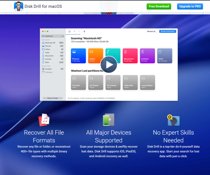The width and height of the screenshot is (210, 175).
Task: Open the orange Videos category tile
Action: (x=96, y=56)
